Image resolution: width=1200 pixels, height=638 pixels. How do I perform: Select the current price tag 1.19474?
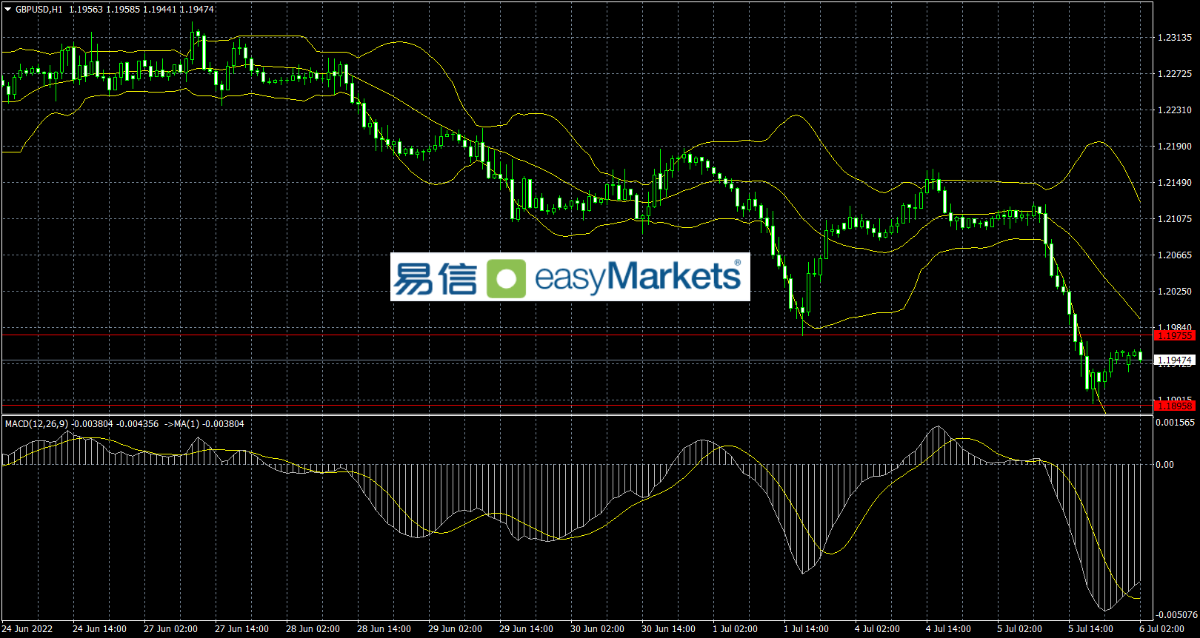pos(1175,360)
